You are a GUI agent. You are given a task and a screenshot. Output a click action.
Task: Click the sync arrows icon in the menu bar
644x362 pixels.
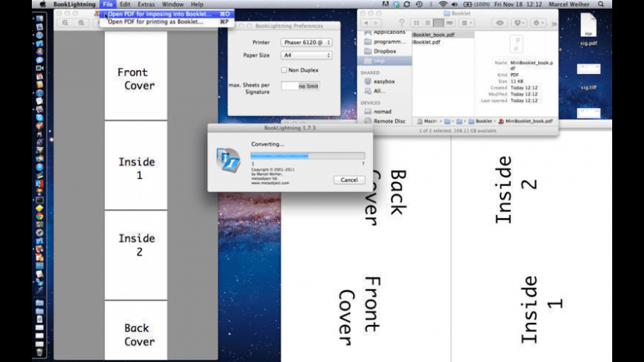[x=407, y=4]
